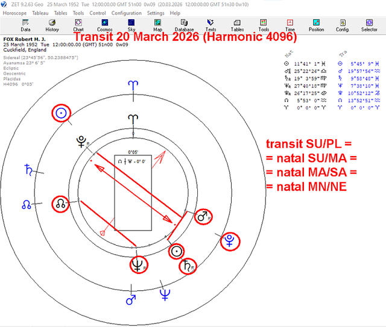This screenshot has height=327, width=386.
Task: Click blue Aries symbol on outer ring
Action: 133,86
